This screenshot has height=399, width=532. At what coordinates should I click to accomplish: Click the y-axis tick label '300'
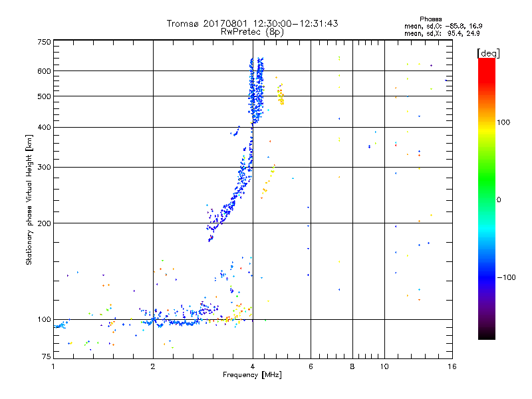pos(44,168)
